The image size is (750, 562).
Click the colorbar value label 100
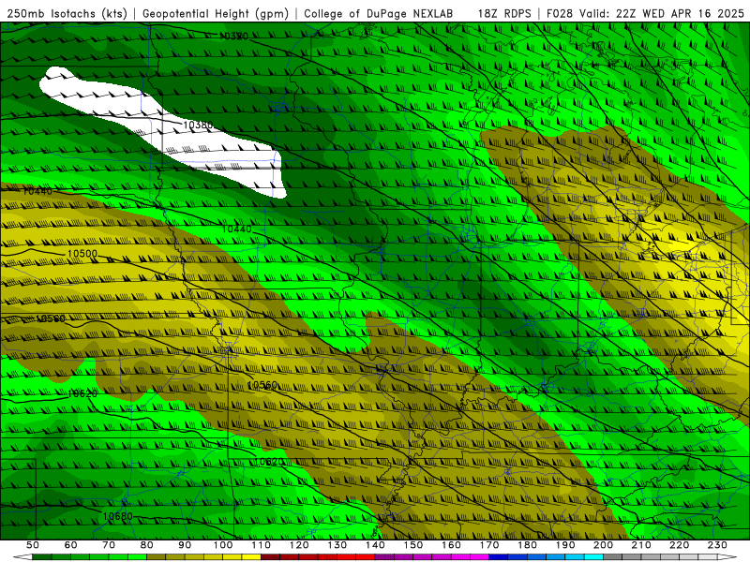click(x=223, y=545)
